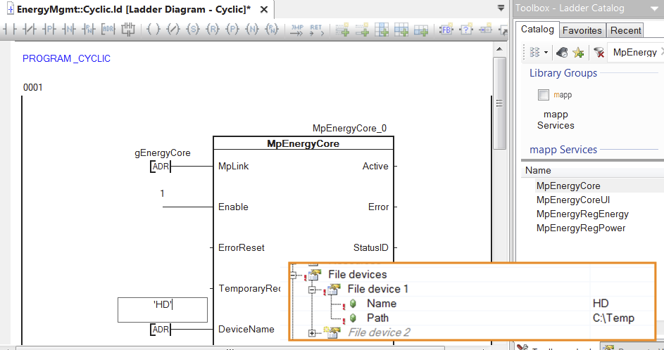
Task: Open recently used items in toolbox toolbar
Action: pos(562,53)
